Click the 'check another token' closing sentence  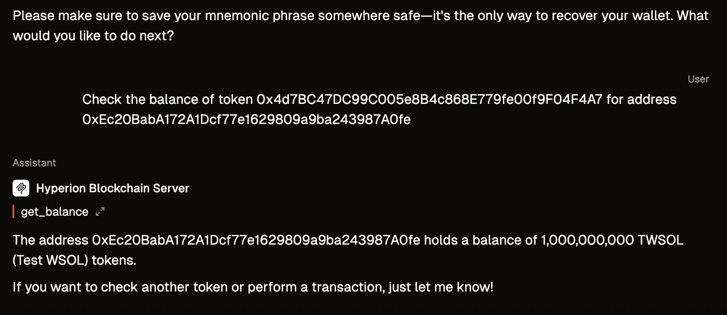253,287
